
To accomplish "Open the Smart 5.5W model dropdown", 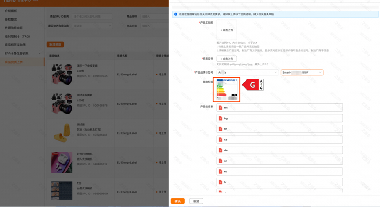I will (x=302, y=72).
